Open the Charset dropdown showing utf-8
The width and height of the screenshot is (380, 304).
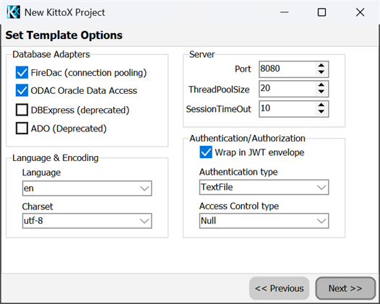[87, 221]
